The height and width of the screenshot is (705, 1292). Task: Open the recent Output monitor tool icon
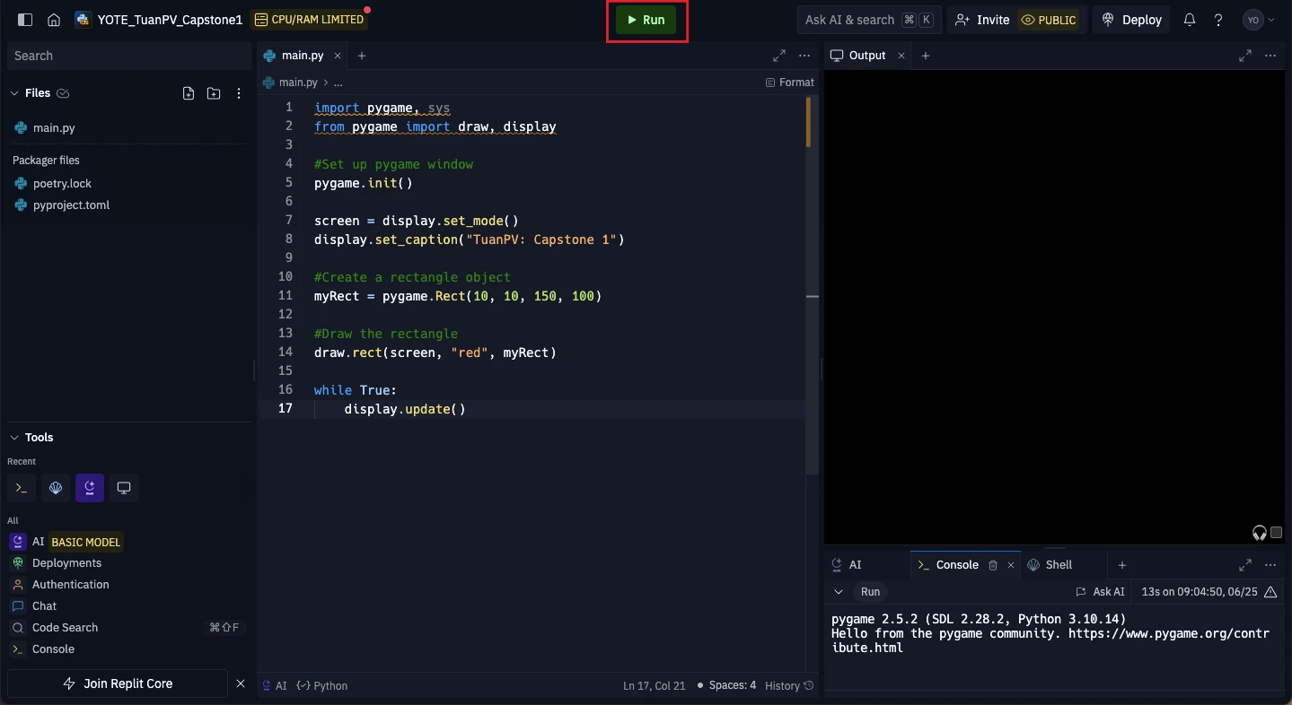pos(124,488)
